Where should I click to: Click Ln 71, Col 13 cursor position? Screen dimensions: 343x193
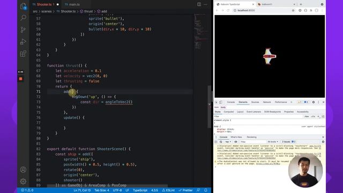click(82, 190)
